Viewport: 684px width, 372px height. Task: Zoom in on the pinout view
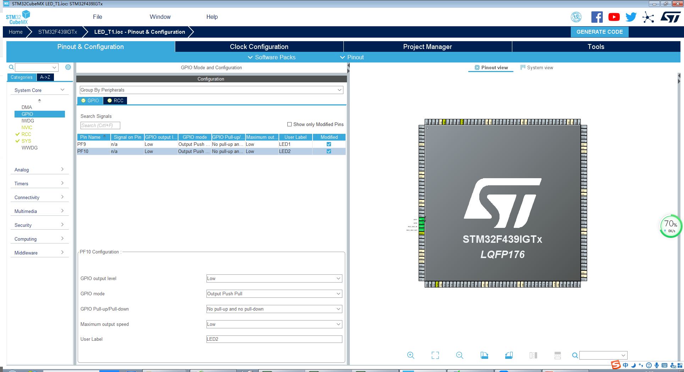coord(410,355)
